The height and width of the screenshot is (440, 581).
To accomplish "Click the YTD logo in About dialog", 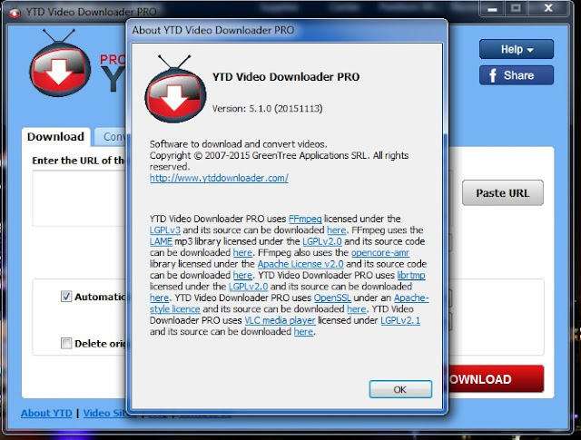I will 175,89.
